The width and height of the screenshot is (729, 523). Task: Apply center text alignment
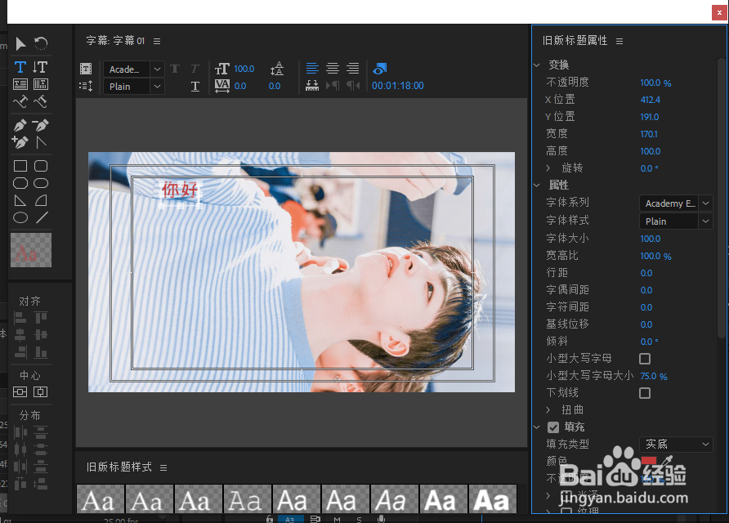[333, 69]
